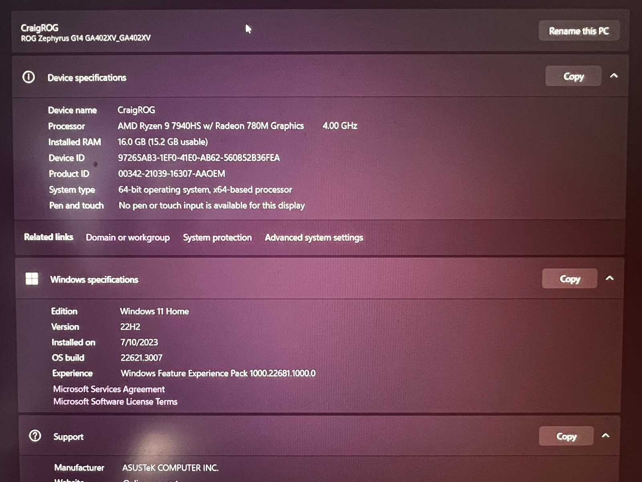Screen dimensions: 642x482
Task: Select the 4.00 GHz processor speed
Action: [x=340, y=126]
